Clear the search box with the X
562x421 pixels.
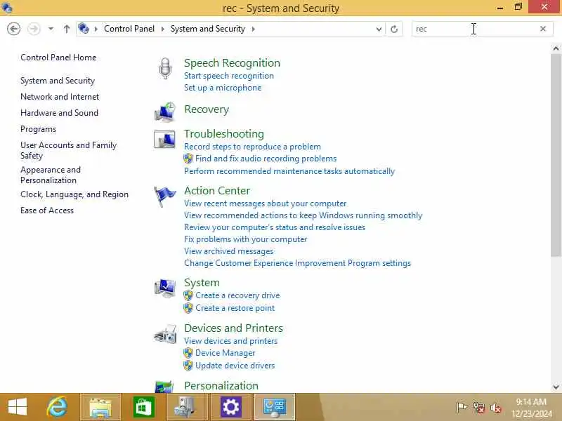coord(542,29)
